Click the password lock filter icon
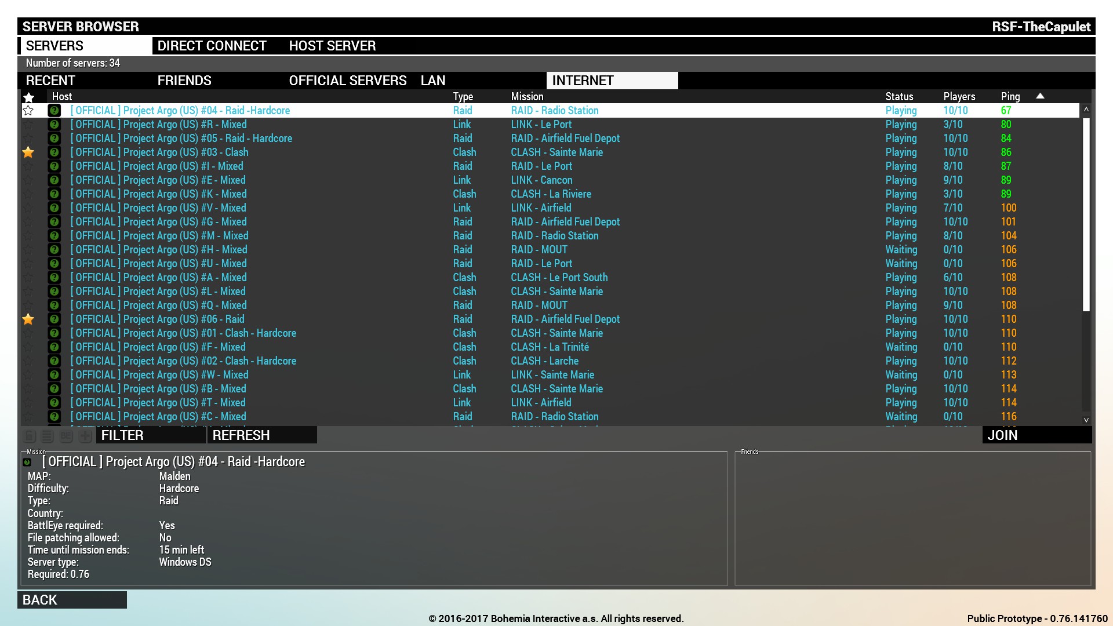Image resolution: width=1113 pixels, height=626 pixels. [30, 436]
